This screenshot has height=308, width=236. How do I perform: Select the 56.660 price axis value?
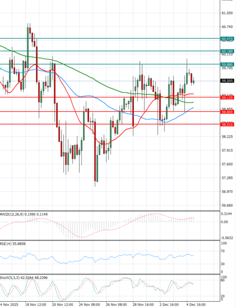(227, 205)
